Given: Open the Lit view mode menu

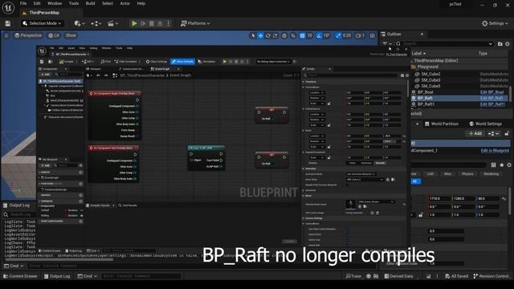Looking at the screenshot, I should 54,35.
